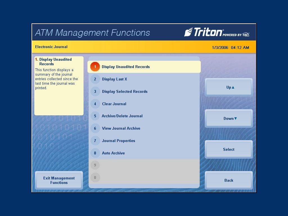Click the Triton shell logo
Image resolution: width=288 pixels, height=216 pixels.
(190, 32)
